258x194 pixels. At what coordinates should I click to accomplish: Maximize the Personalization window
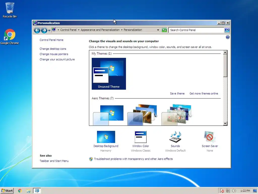pos(223,23)
